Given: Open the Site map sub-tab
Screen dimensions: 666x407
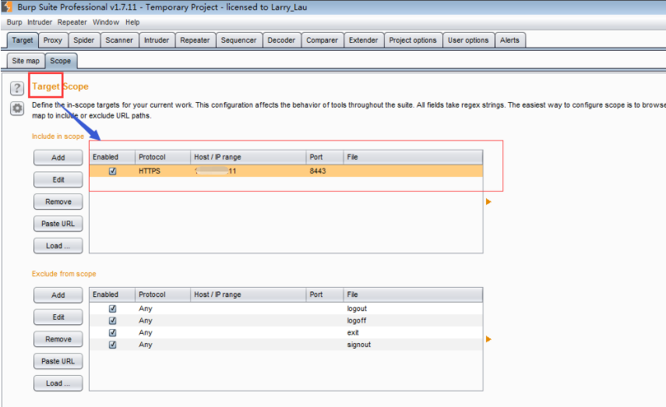Looking at the screenshot, I should click(26, 61).
